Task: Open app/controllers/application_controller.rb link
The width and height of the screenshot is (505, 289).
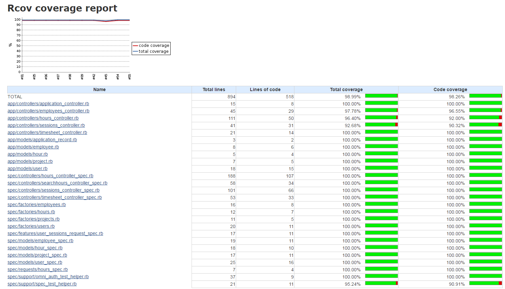Action: 48,104
